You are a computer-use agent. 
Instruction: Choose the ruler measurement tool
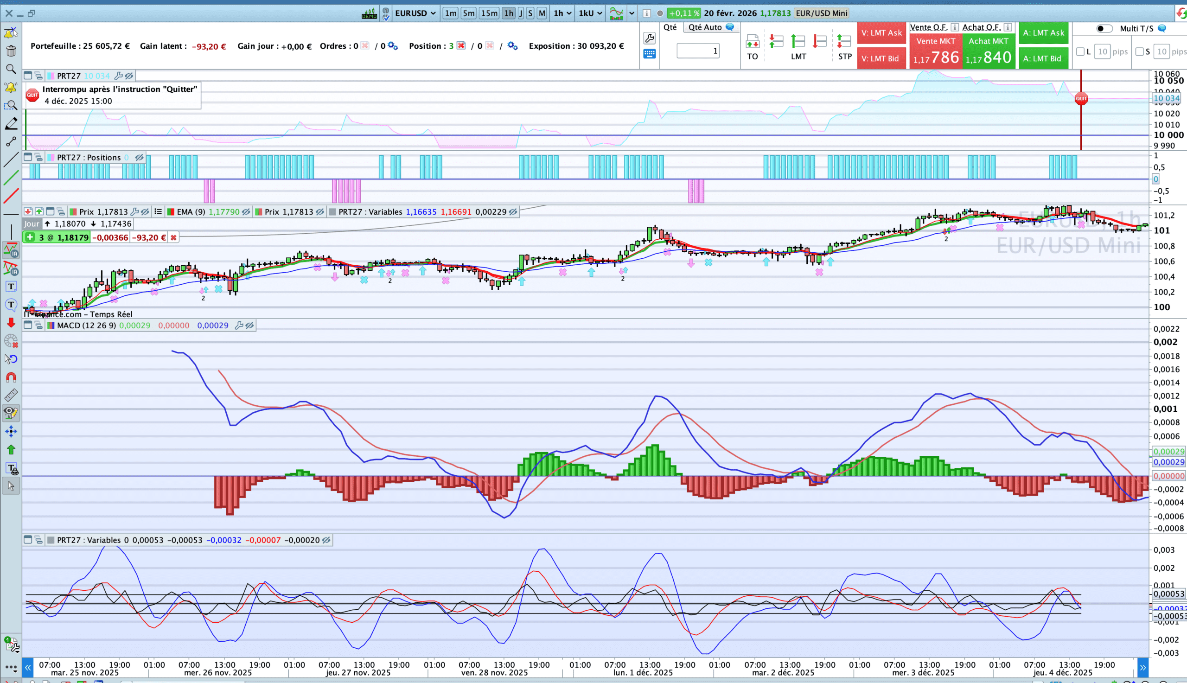11,395
